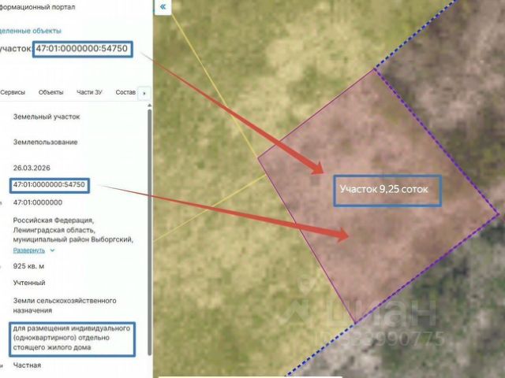Image resolution: width=505 pixels, height=378 pixels.
Task: Click the 925 кв. м area value
Action: (28, 266)
